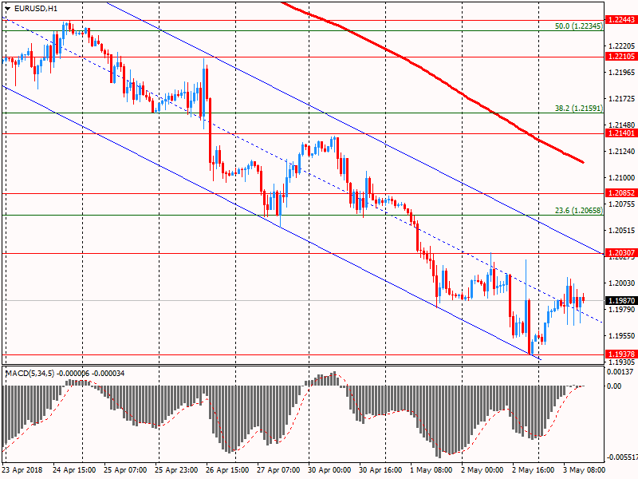Click the 1.22205 price axis value
This screenshot has height=479, width=638.
[622, 46]
